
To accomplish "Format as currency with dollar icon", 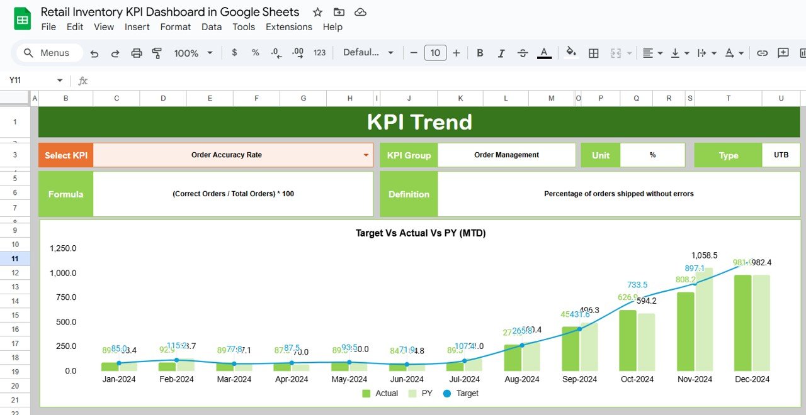I will pos(234,53).
